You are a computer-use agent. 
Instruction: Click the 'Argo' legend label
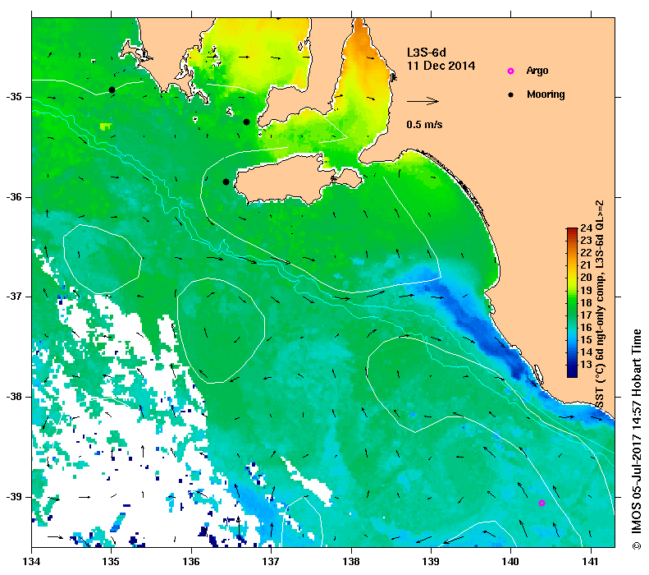(537, 71)
